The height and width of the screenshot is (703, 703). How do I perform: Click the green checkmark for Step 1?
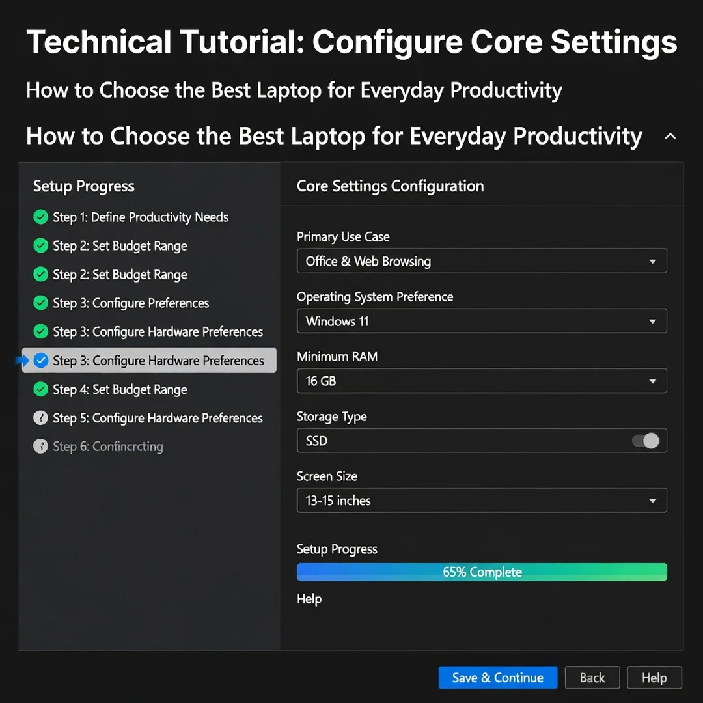pos(41,217)
